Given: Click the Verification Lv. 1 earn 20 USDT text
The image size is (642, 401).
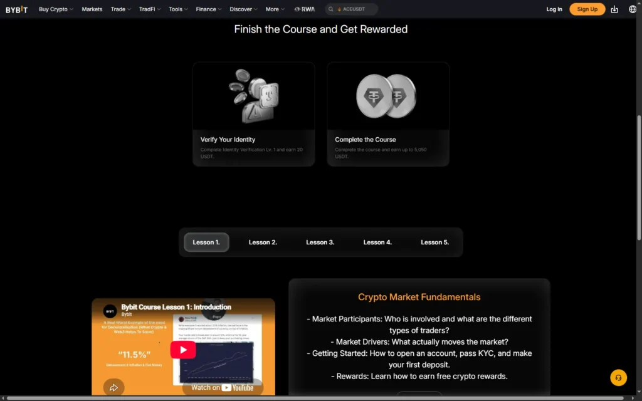Looking at the screenshot, I should [251, 153].
